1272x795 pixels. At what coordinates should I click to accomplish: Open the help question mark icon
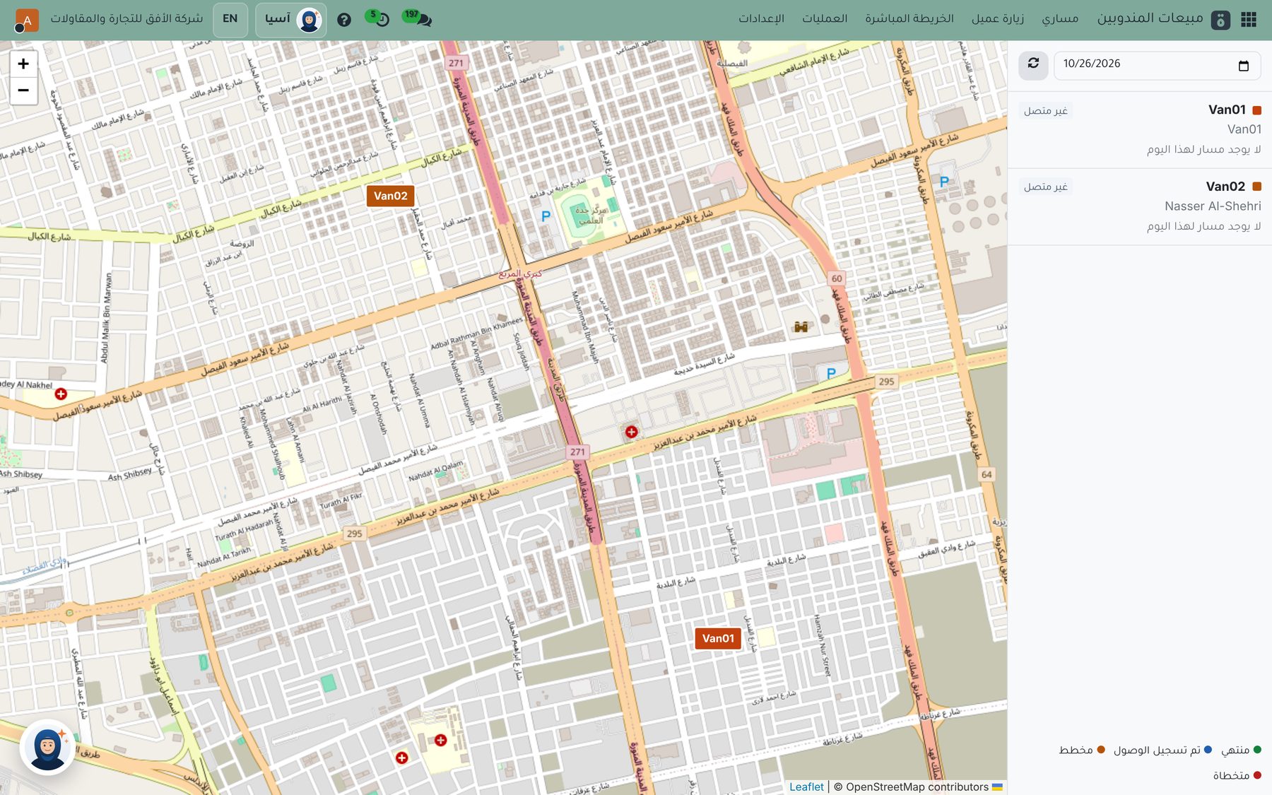(344, 20)
